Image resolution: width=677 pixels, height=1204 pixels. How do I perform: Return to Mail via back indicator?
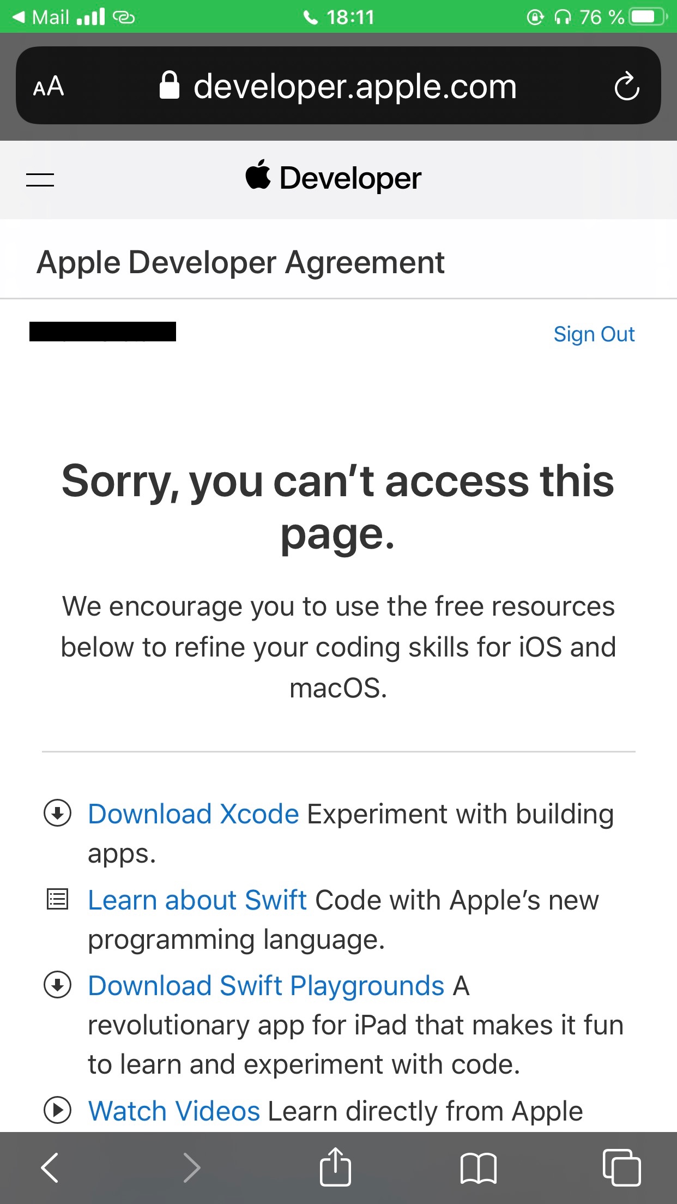[41, 17]
